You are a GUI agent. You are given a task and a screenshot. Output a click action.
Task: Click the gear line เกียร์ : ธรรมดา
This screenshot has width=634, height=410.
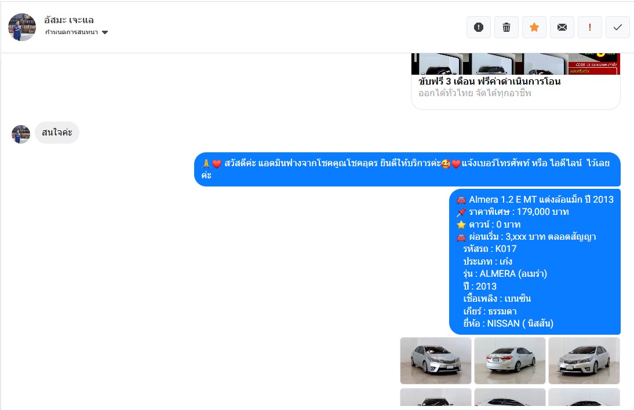coord(490,312)
